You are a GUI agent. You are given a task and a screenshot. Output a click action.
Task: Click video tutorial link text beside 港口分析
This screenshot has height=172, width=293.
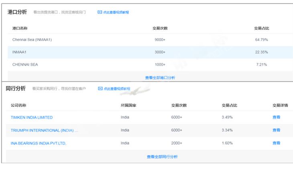116,12
